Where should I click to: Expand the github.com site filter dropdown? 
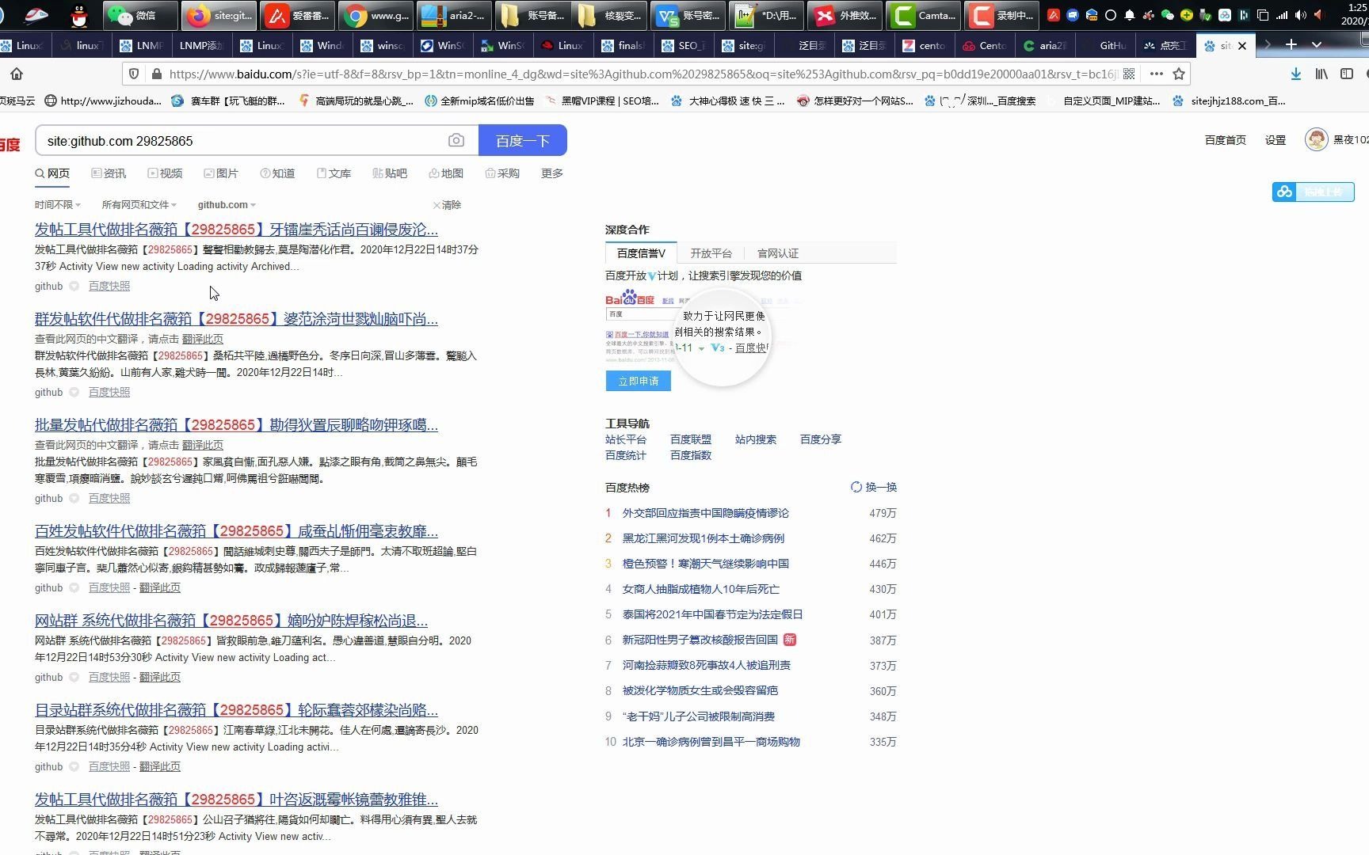pos(227,204)
